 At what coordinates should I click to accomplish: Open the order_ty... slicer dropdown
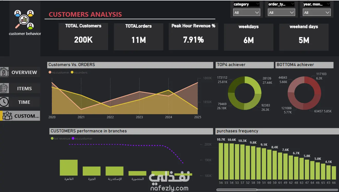(281, 12)
